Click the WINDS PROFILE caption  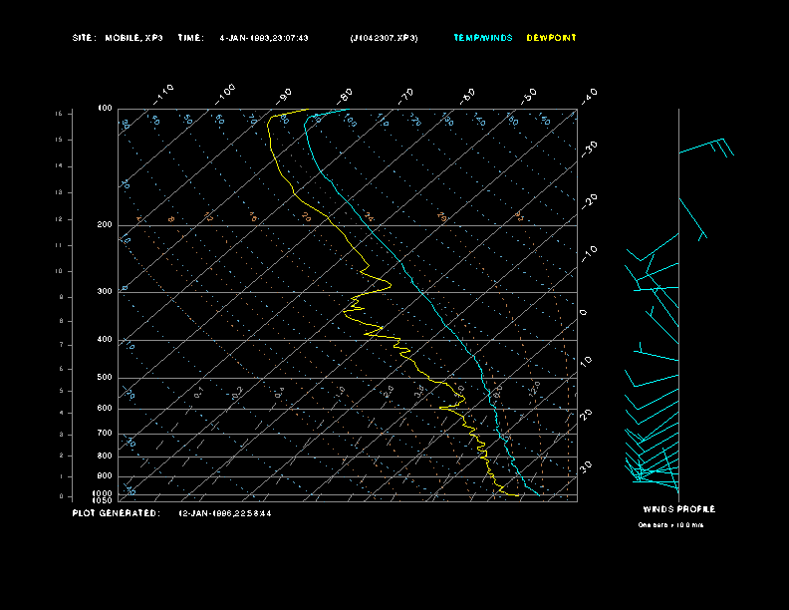pyautogui.click(x=678, y=509)
